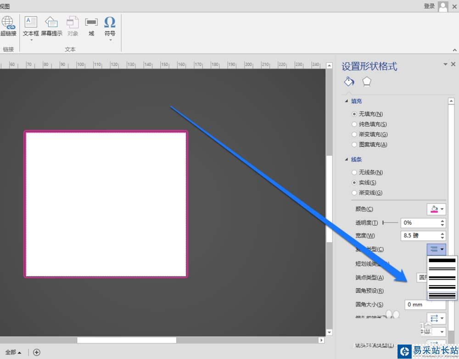The height and width of the screenshot is (359, 459).
Task: Switch to the Effects pentagon icon
Action: coord(367,82)
